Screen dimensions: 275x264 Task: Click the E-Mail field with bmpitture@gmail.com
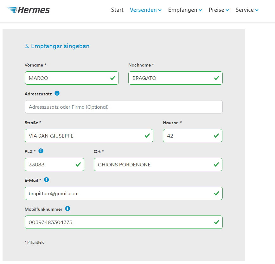[x=124, y=193]
